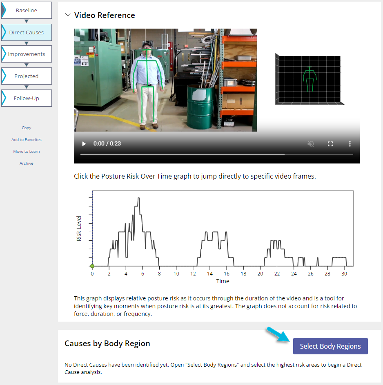Select the Direct Causes step
383x385 pixels.
(x=27, y=32)
